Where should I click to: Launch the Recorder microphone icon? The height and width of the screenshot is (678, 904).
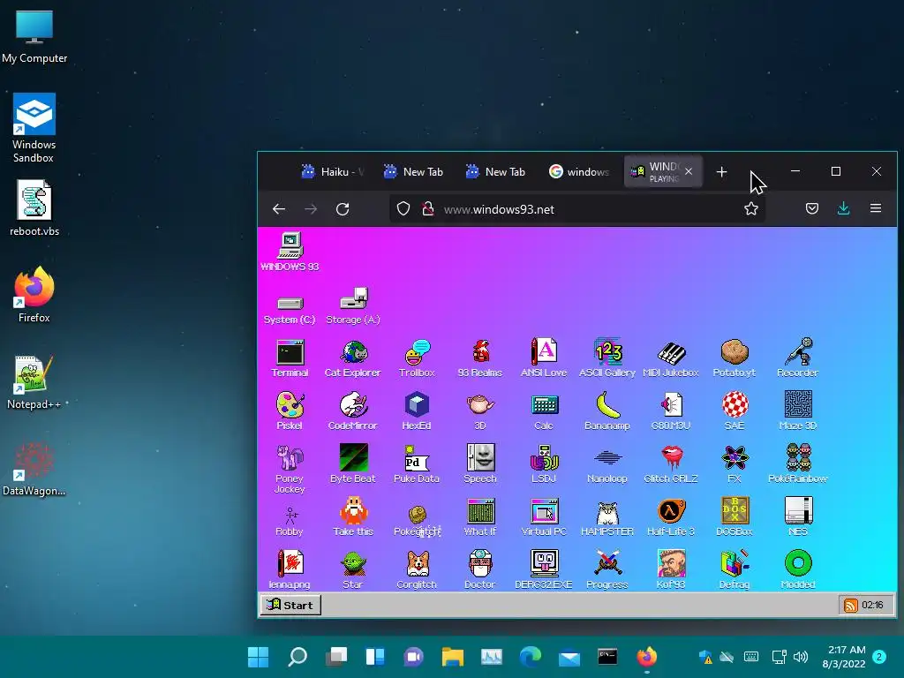[798, 358]
